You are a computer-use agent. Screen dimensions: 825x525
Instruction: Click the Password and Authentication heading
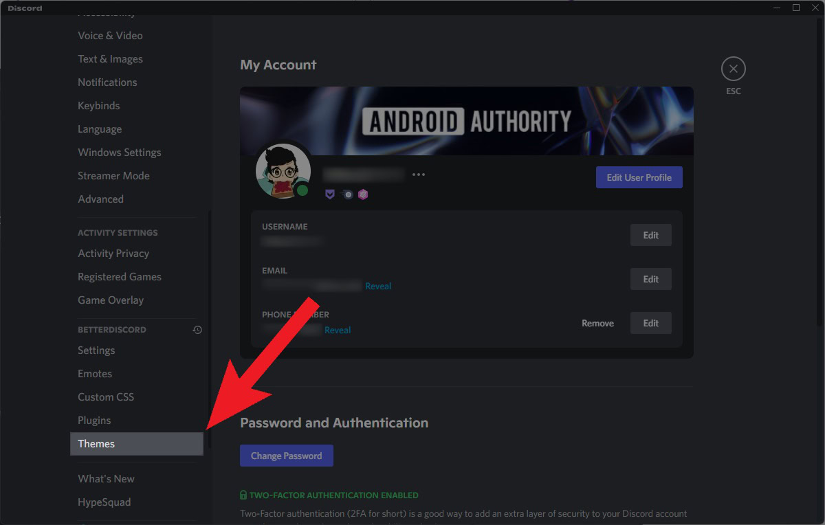(x=334, y=423)
